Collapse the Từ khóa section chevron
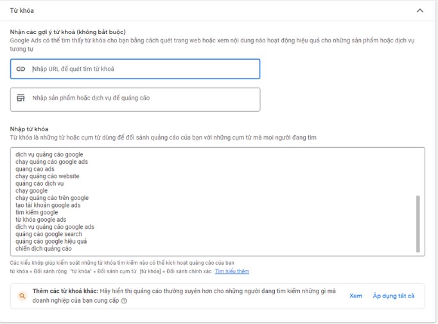438x324 pixels. [420, 11]
